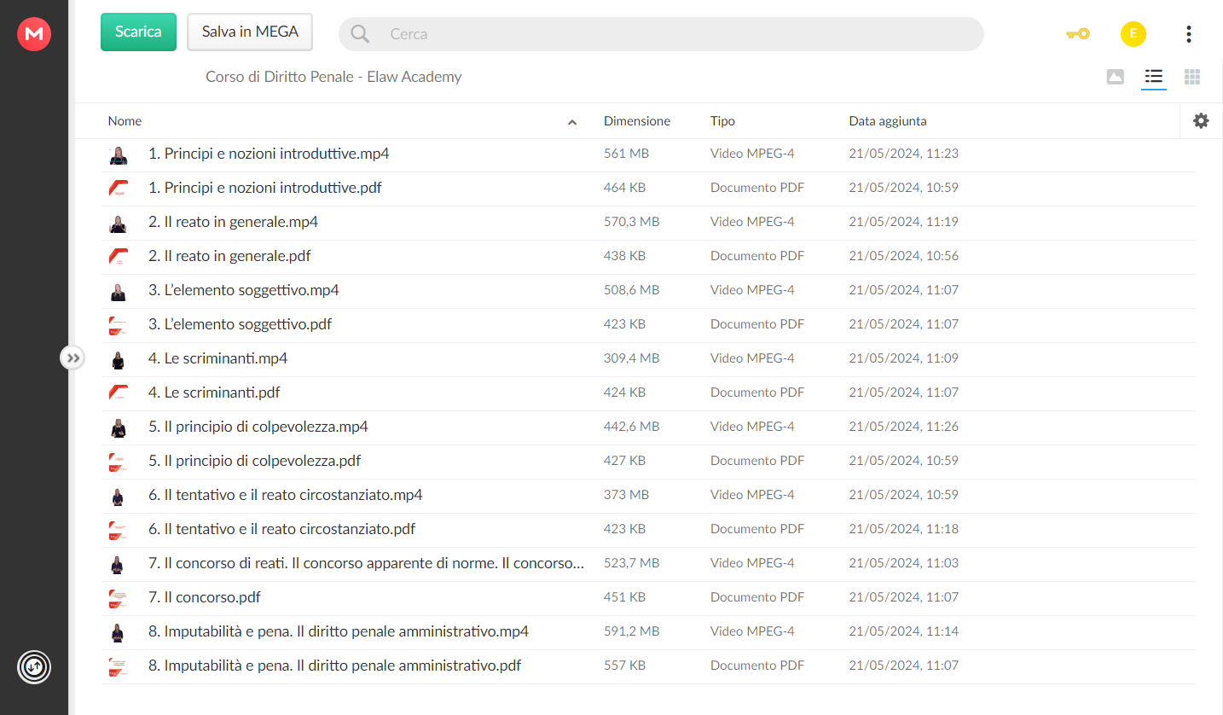Open the yellow E account avatar

[1133, 34]
